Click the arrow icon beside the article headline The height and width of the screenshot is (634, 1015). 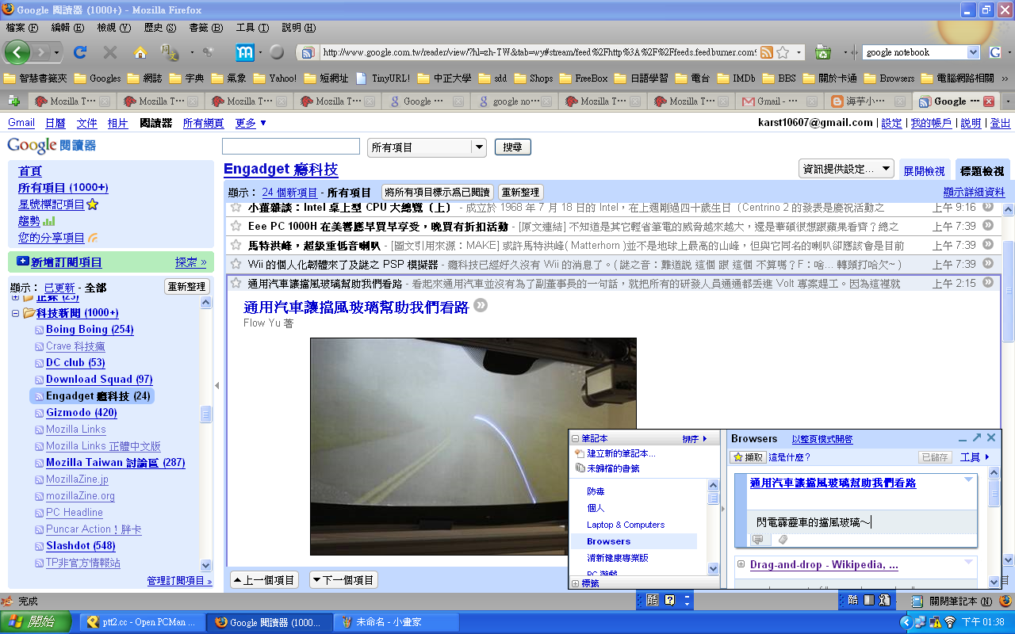tap(481, 307)
